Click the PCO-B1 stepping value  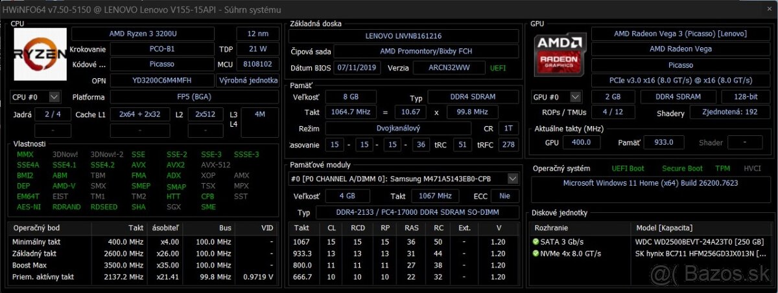(161, 49)
